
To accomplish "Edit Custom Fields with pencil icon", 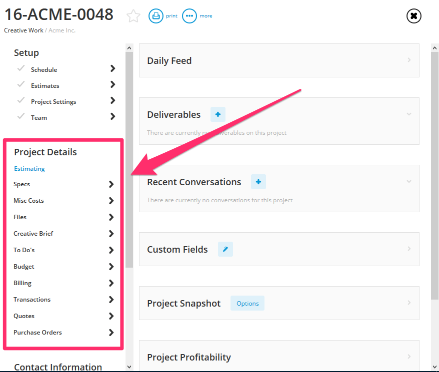I will [x=225, y=249].
